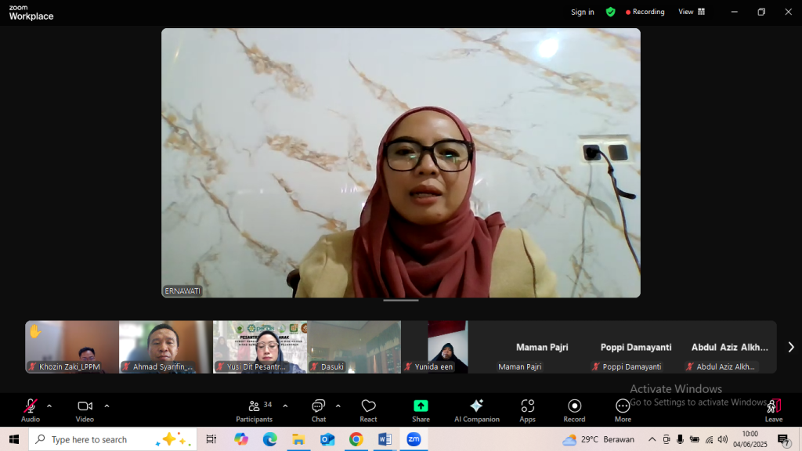This screenshot has height=451, width=802.
Task: Show hidden system tray icons
Action: [652, 439]
